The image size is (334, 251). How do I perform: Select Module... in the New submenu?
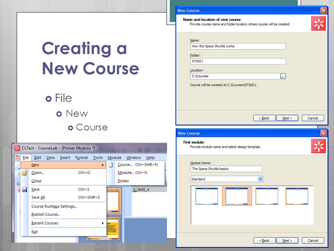pos(136,173)
